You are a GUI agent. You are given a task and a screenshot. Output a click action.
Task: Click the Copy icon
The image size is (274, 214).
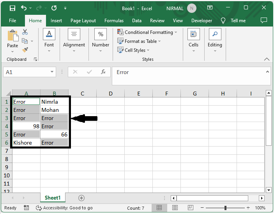(25, 41)
